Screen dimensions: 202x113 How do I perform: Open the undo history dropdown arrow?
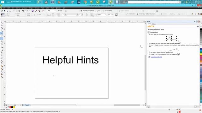(25, 11)
